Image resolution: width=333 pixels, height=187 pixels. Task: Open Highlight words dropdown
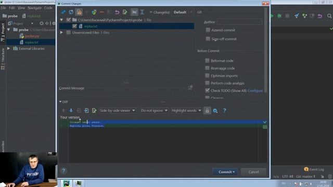point(186,111)
